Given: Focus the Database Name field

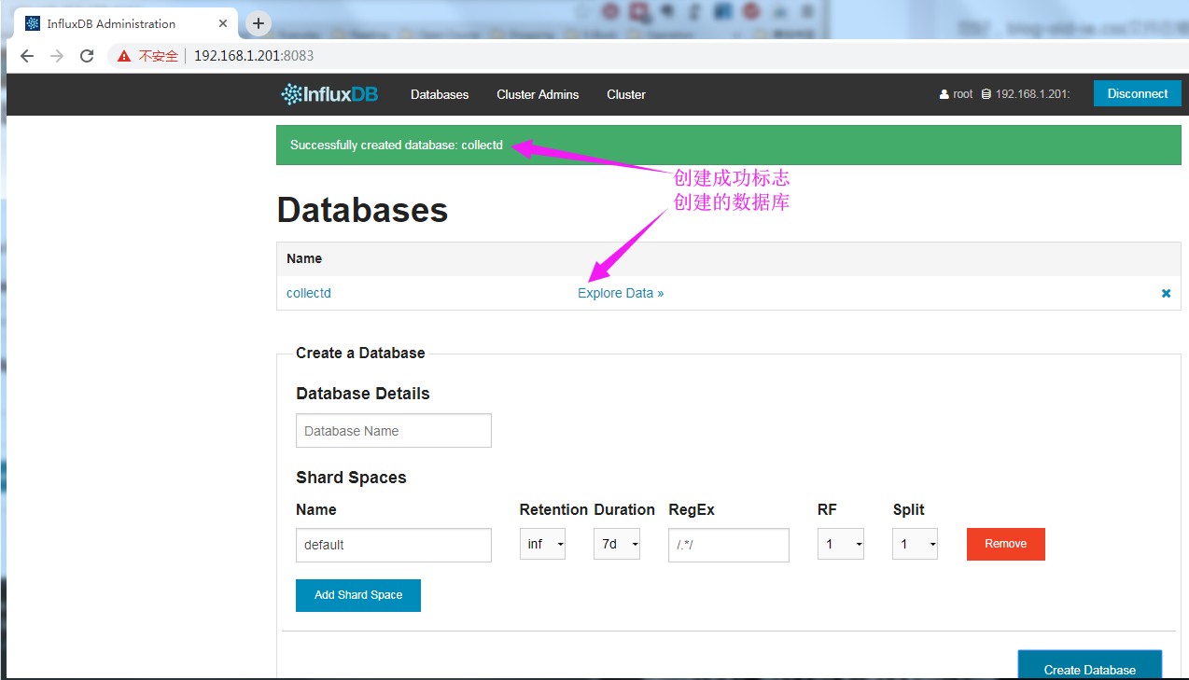Looking at the screenshot, I should tap(394, 431).
